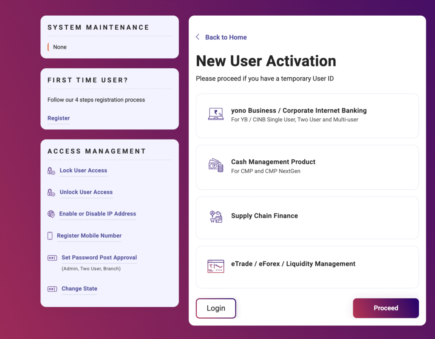This screenshot has height=339, width=435.
Task: Click the padlock icon beside Lock User Access
Action: click(x=51, y=171)
